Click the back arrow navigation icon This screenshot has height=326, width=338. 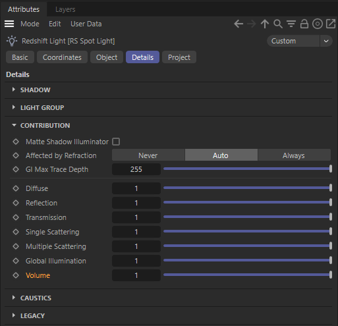pyautogui.click(x=239, y=24)
